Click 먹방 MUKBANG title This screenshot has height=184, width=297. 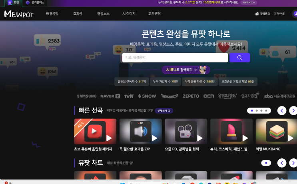(x=268, y=149)
